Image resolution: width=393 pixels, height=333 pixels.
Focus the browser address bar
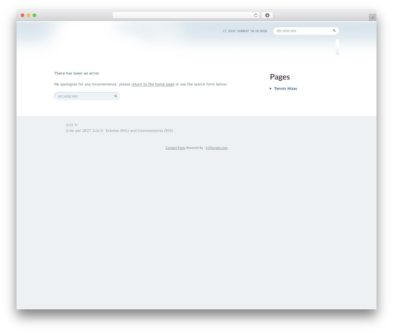point(186,15)
